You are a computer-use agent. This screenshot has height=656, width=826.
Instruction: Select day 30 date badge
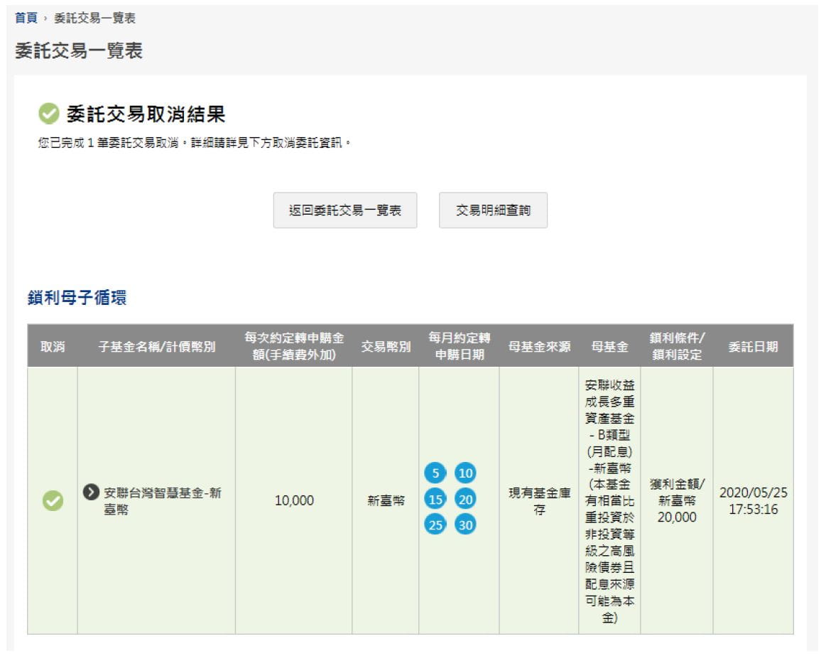pos(465,525)
